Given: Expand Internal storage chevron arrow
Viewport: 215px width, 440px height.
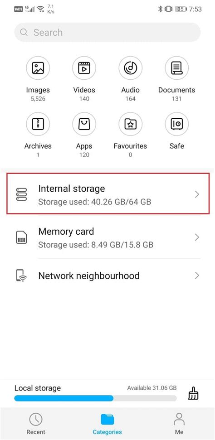Looking at the screenshot, I should [x=197, y=194].
